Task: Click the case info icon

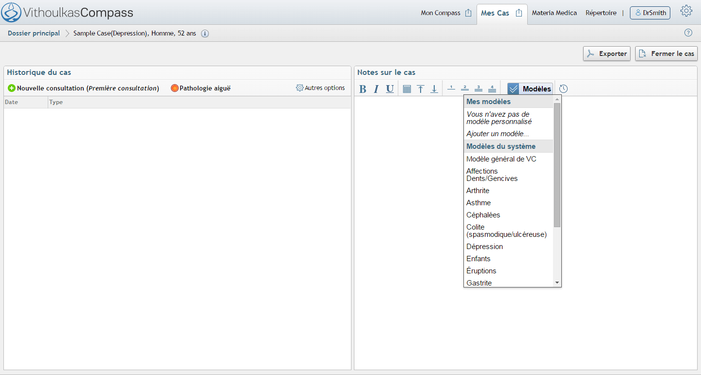Action: pos(205,34)
